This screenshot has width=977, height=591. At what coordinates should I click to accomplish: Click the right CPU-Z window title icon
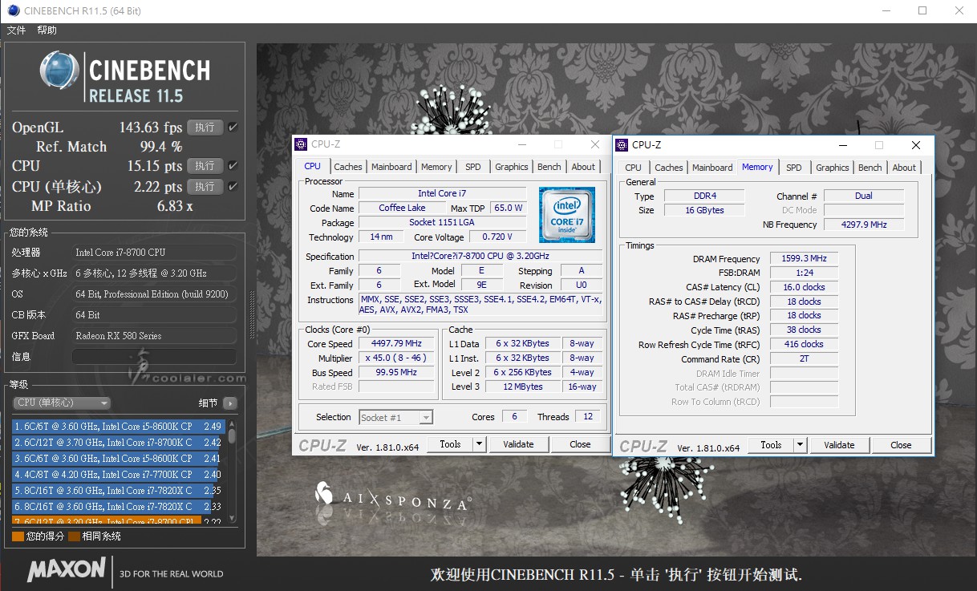click(622, 145)
